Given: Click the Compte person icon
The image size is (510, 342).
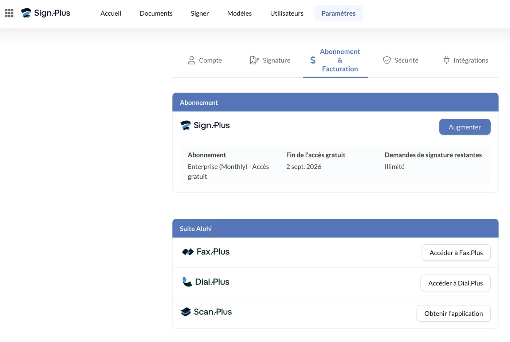Looking at the screenshot, I should pyautogui.click(x=192, y=60).
